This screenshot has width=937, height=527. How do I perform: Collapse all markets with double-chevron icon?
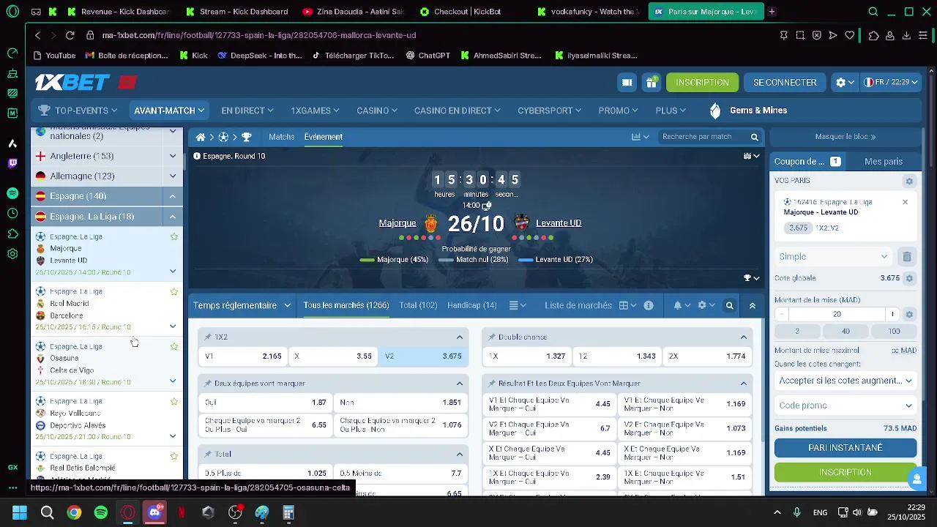click(x=752, y=305)
